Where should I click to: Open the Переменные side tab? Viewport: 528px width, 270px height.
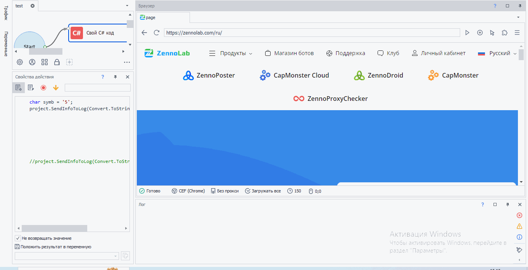click(x=6, y=44)
